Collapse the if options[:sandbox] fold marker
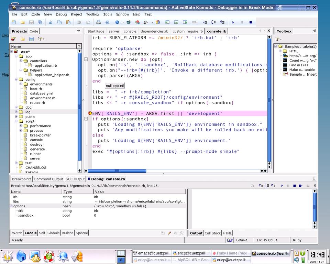Screen dimensions: 330x264 86,119
